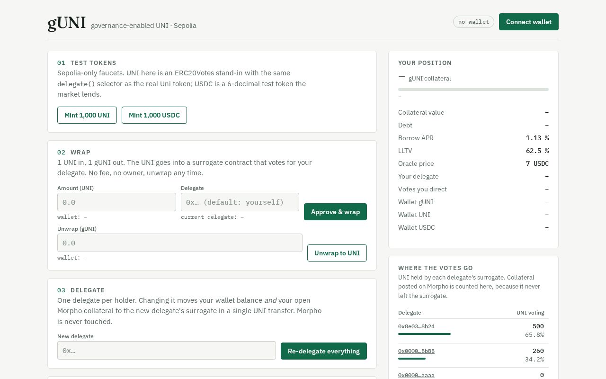Open delegate 0x0000…BbBB link

(416, 351)
